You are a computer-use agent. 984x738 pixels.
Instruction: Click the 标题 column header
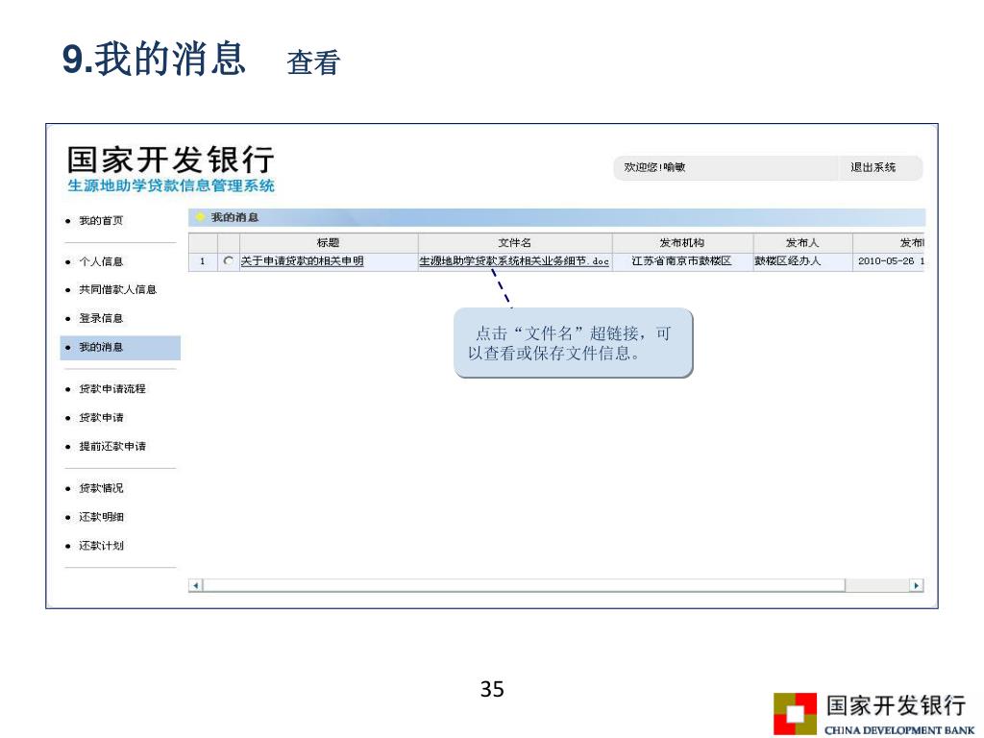pyautogui.click(x=329, y=243)
